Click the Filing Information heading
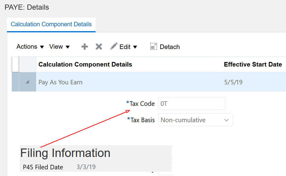 tap(65, 153)
